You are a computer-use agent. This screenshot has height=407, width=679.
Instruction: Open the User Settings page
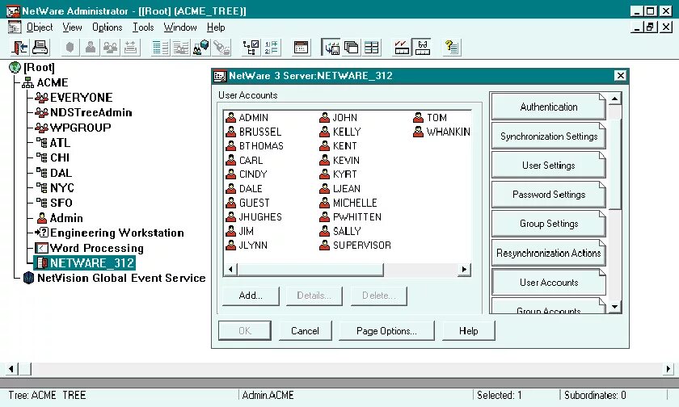(x=549, y=166)
